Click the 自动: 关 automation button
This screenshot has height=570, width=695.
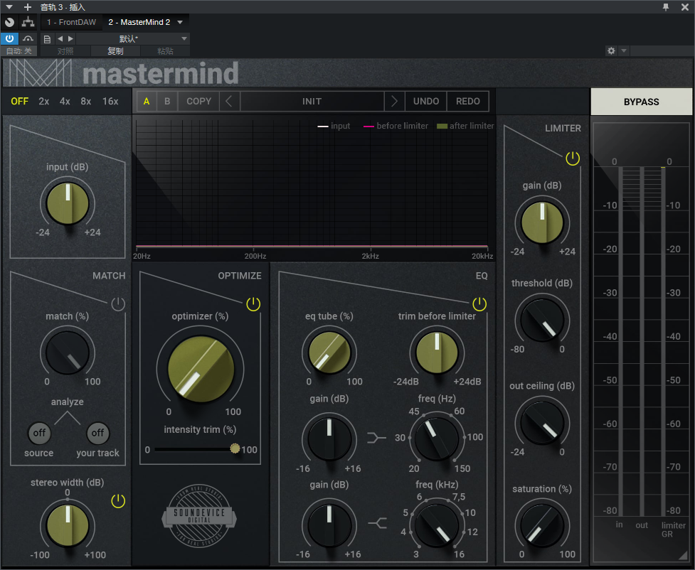(x=19, y=51)
